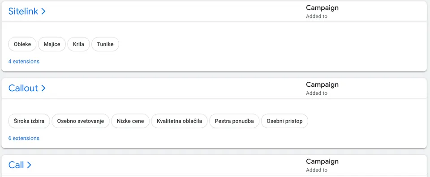Select the Tunike sitelink chip
This screenshot has width=430, height=177.
pyautogui.click(x=105, y=44)
